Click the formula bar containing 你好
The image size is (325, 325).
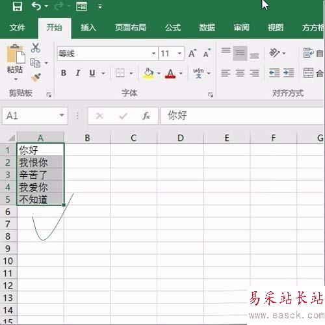coord(242,116)
